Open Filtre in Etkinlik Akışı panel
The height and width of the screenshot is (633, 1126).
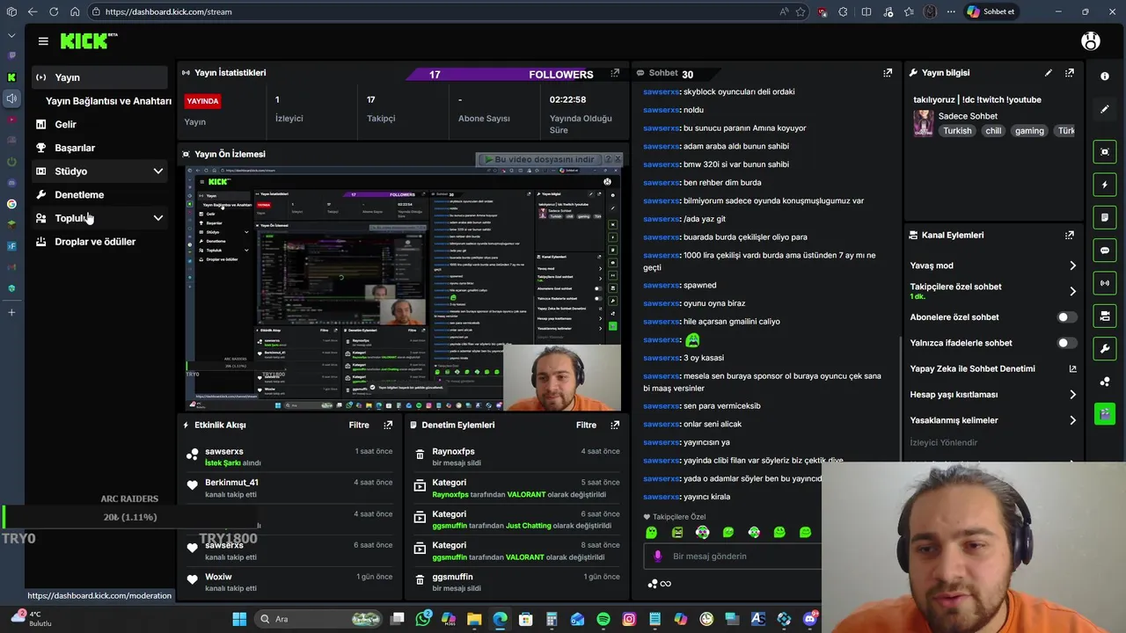pos(359,425)
